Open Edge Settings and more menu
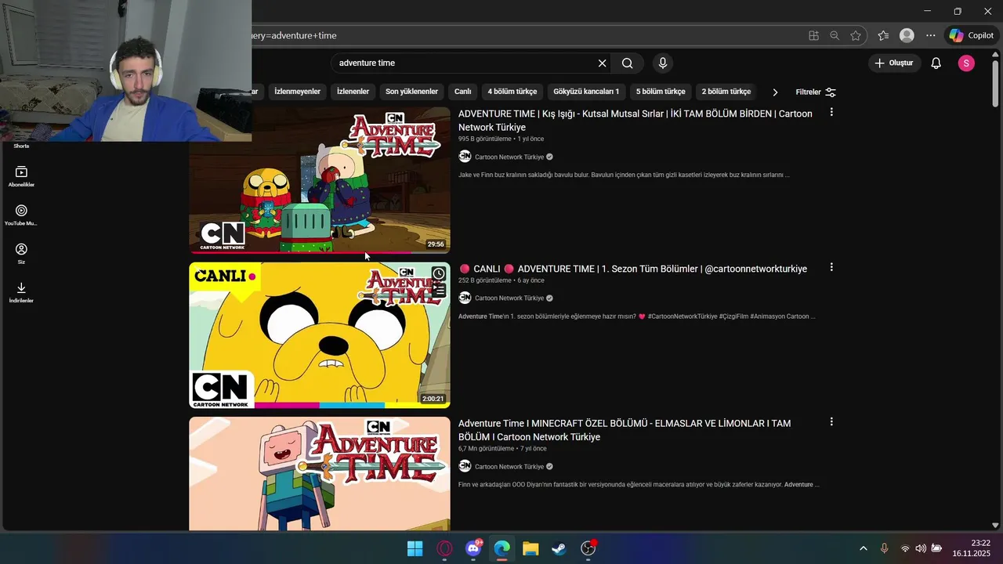 [x=930, y=35]
